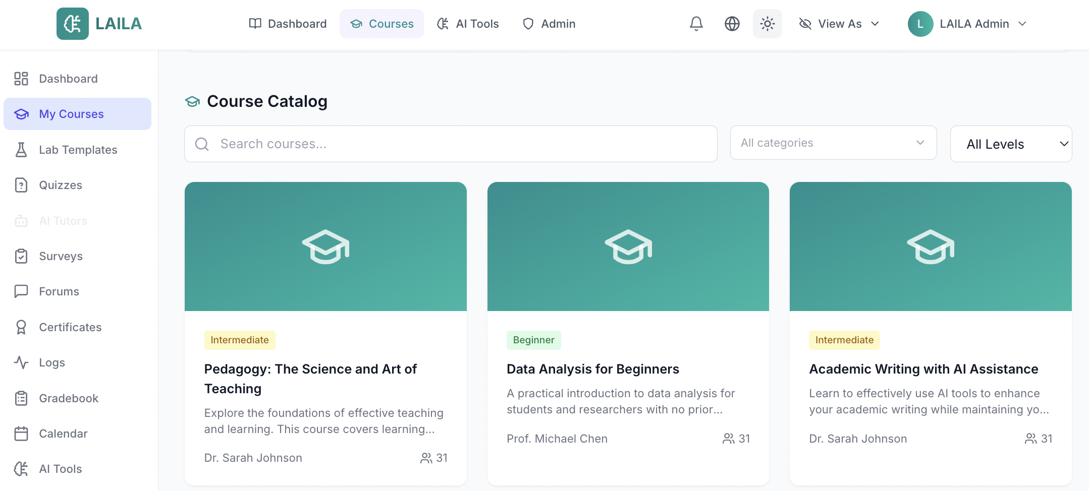
Task: Open the Data Analysis for Beginners course
Action: pyautogui.click(x=592, y=369)
